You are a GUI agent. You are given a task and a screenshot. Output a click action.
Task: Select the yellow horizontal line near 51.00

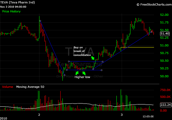(x=137, y=47)
